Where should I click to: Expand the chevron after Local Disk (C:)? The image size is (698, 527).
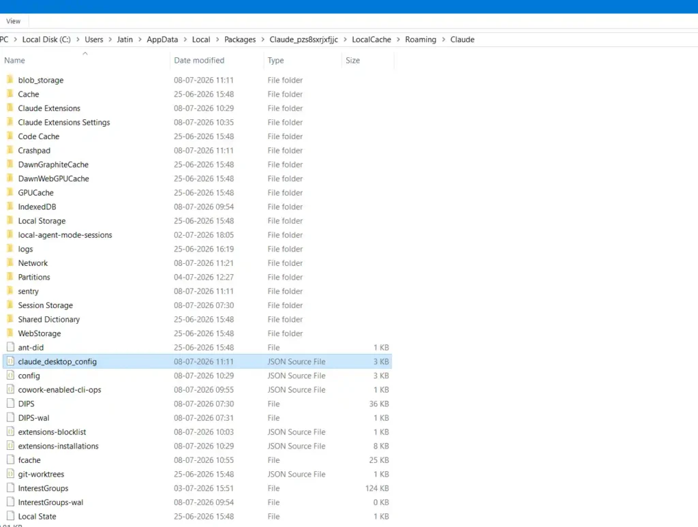click(78, 39)
